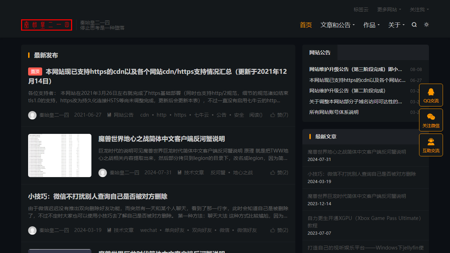The image size is (450, 253).
Task: Open the 标签云 link
Action: point(361,9)
